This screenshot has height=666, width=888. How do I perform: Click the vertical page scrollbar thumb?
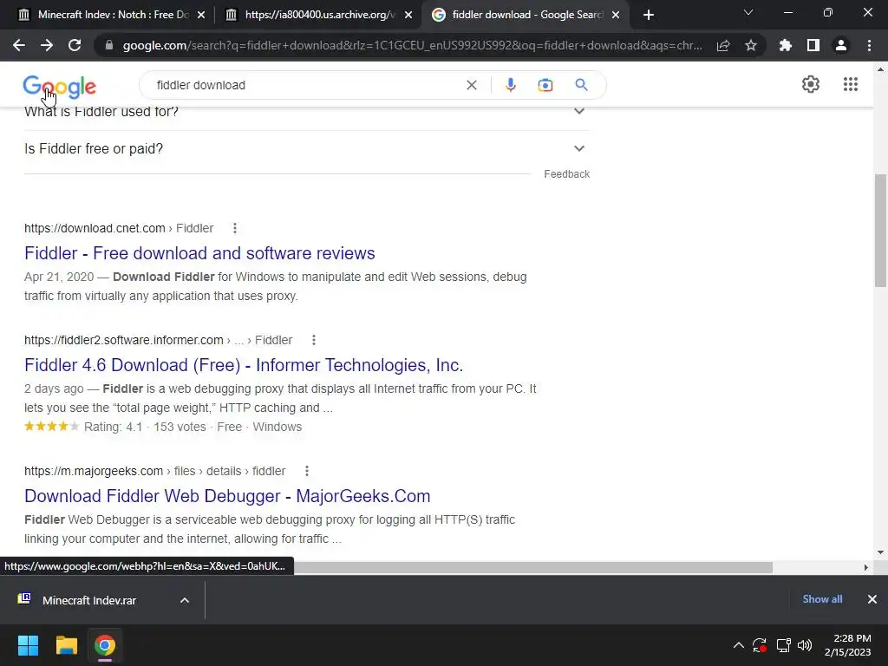coord(880,230)
